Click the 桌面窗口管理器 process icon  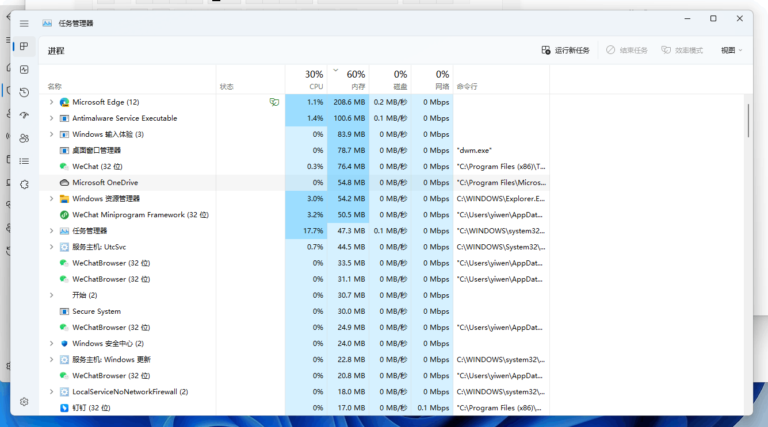pos(64,151)
